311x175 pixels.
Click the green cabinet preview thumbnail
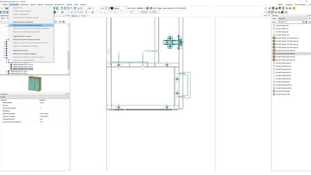(35, 83)
